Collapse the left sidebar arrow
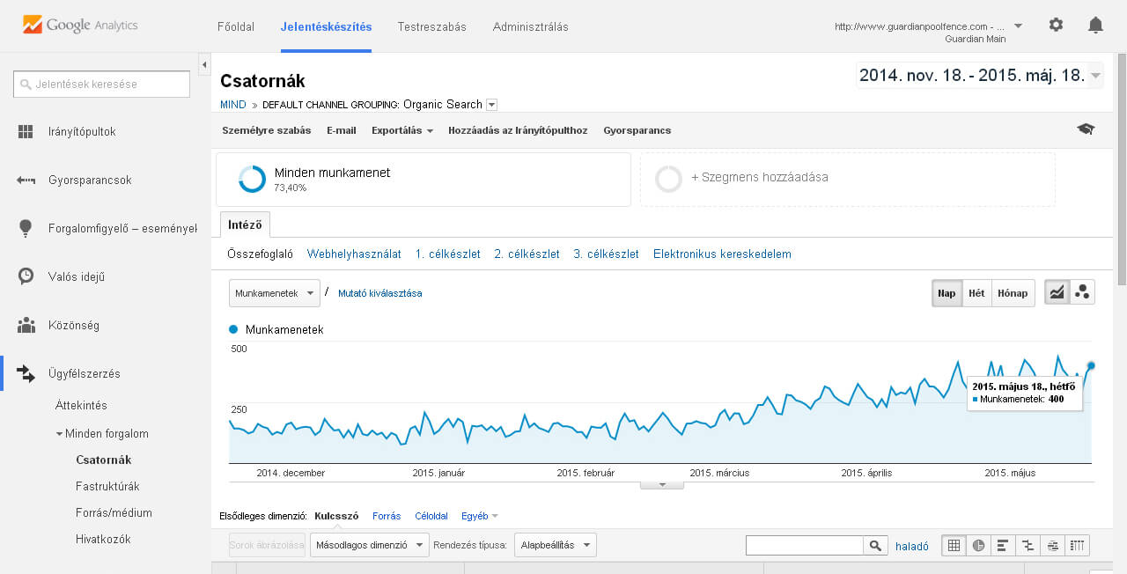This screenshot has width=1127, height=574. point(204,65)
